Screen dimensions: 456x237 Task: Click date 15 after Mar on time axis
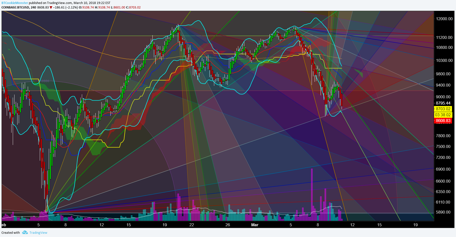coord(379,225)
